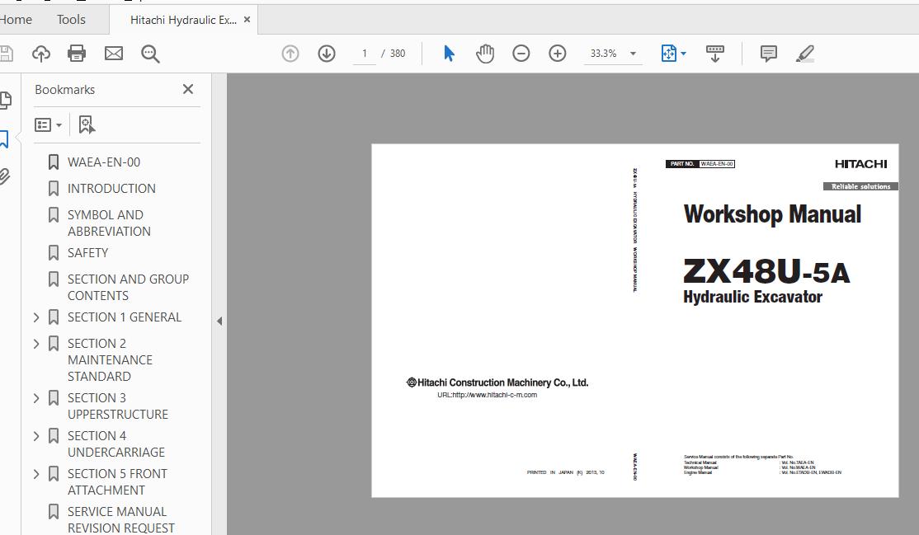Click the ZX48U-5A model heading
919x535 pixels.
tap(766, 270)
